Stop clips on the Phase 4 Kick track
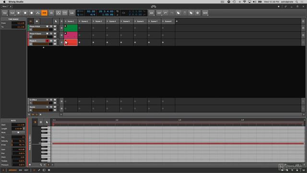This screenshot has height=173, width=307. click(x=61, y=28)
